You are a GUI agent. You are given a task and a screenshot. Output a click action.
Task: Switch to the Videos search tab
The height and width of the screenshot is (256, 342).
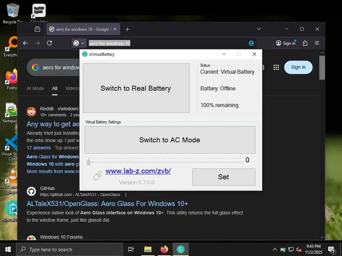point(72,88)
